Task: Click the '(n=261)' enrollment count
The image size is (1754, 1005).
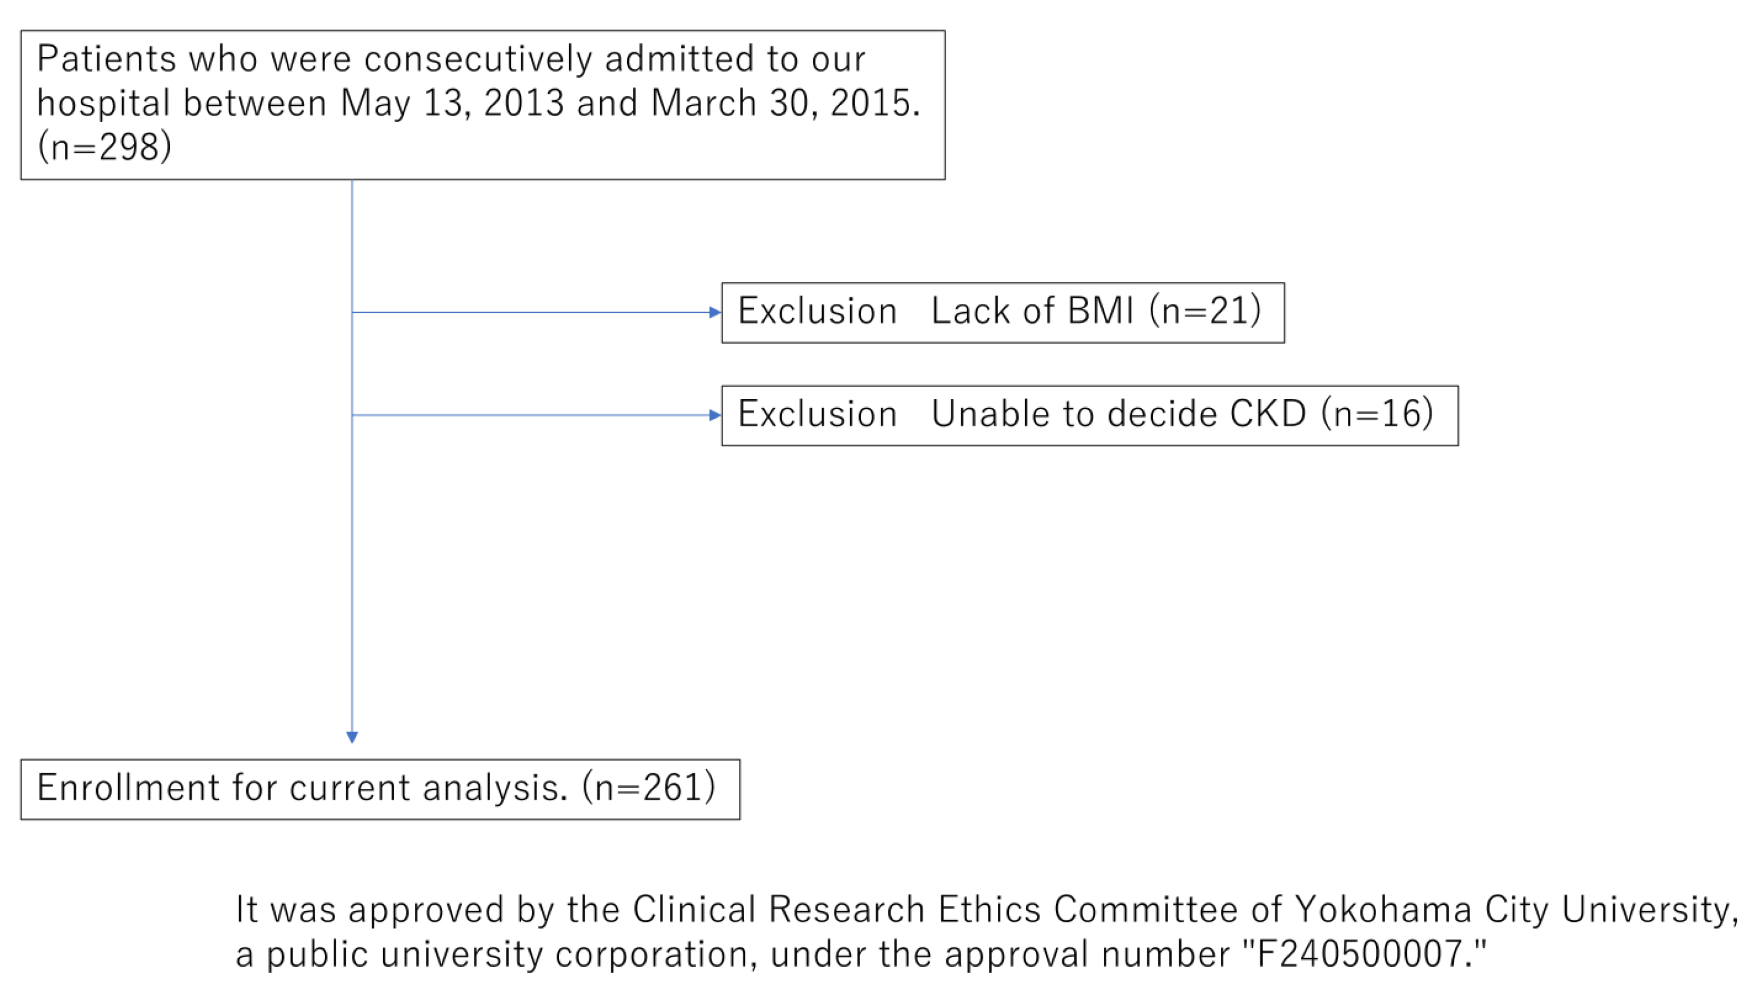Action: [649, 788]
